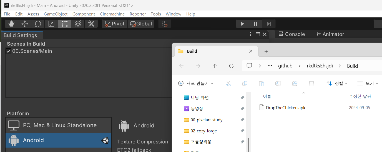Viewport: 382px width, 152px height.
Task: Click the This PC monitor icon
Action: pyautogui.click(x=249, y=65)
